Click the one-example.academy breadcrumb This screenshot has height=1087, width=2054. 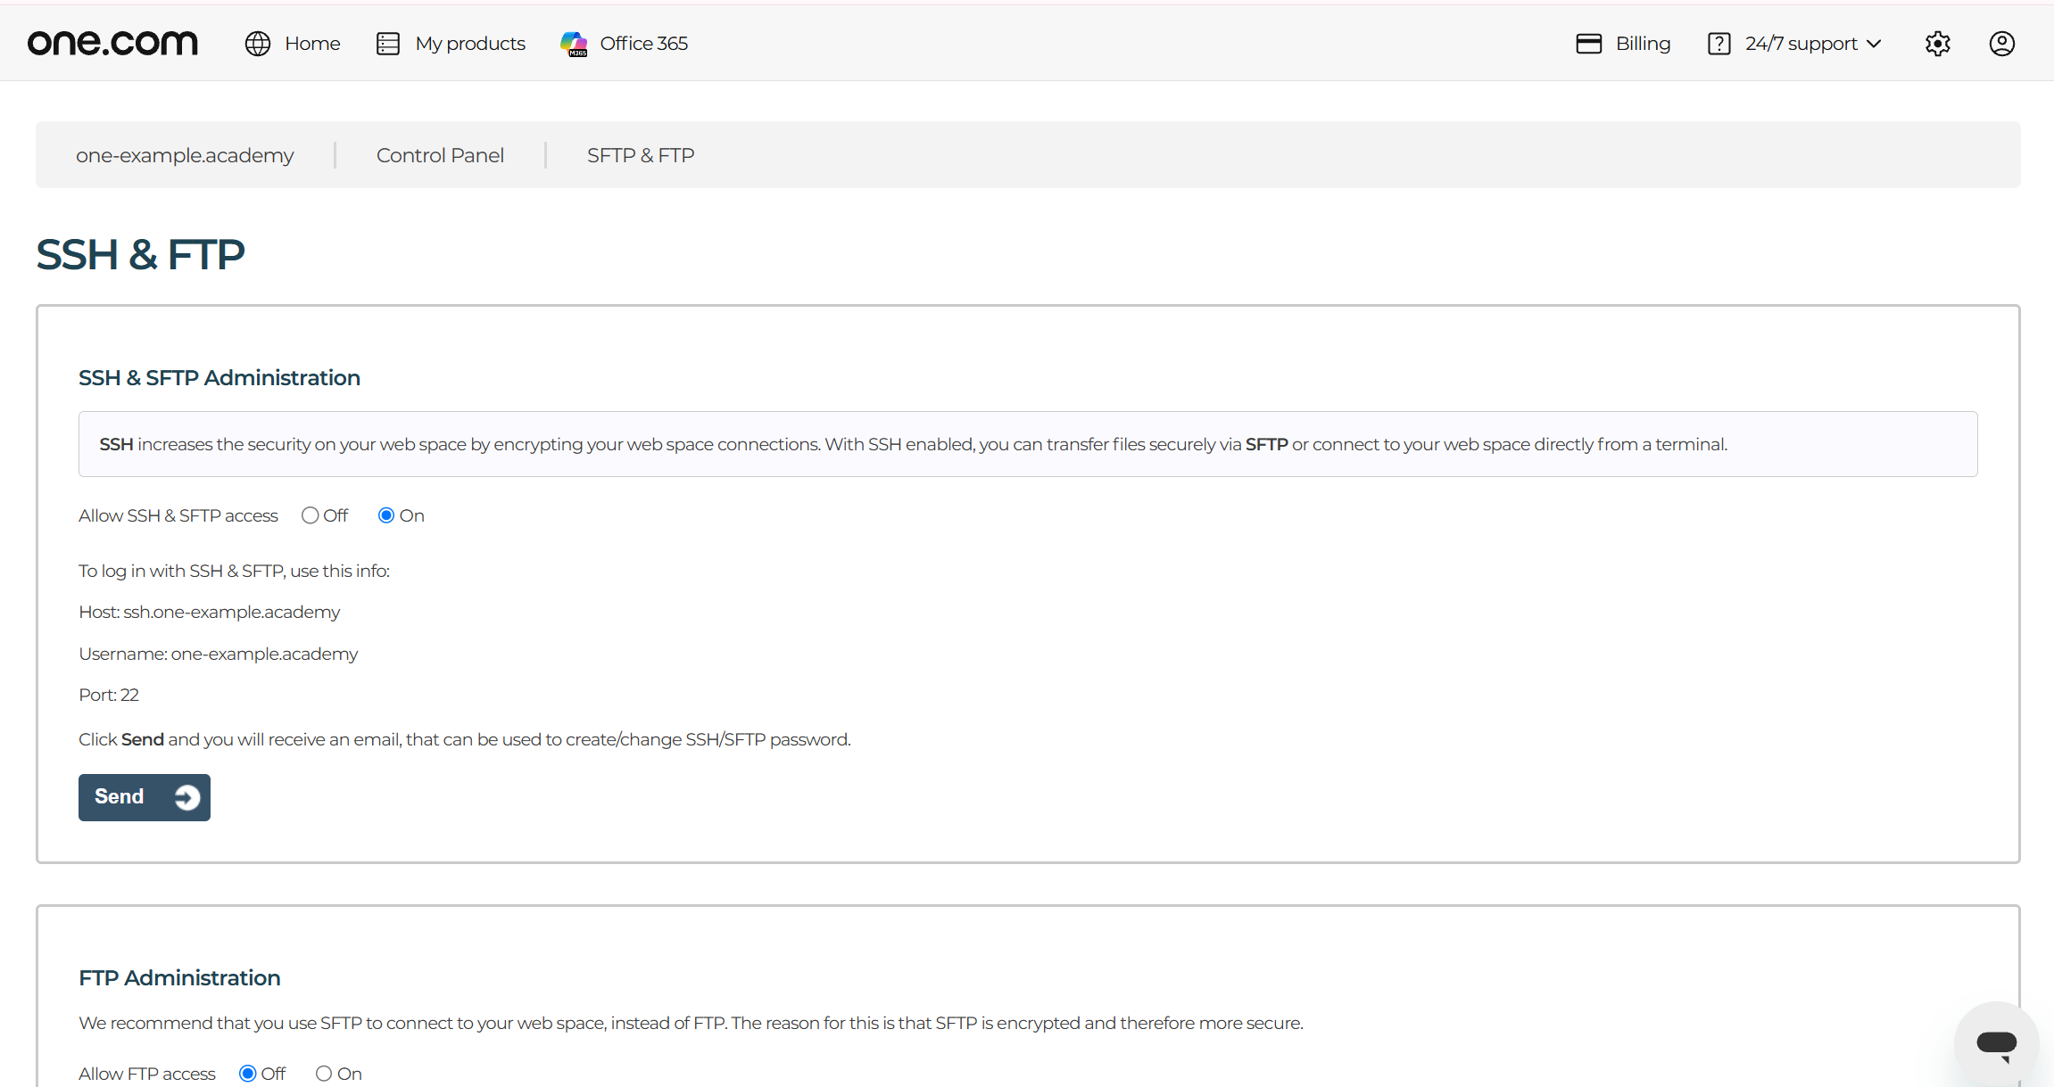(x=185, y=155)
